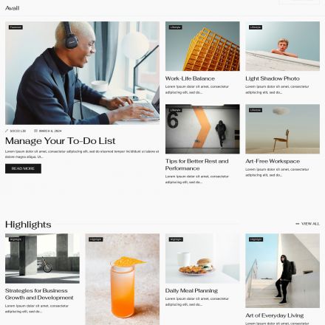
Task: Open Daily Meal Planning article
Action: (x=191, y=290)
